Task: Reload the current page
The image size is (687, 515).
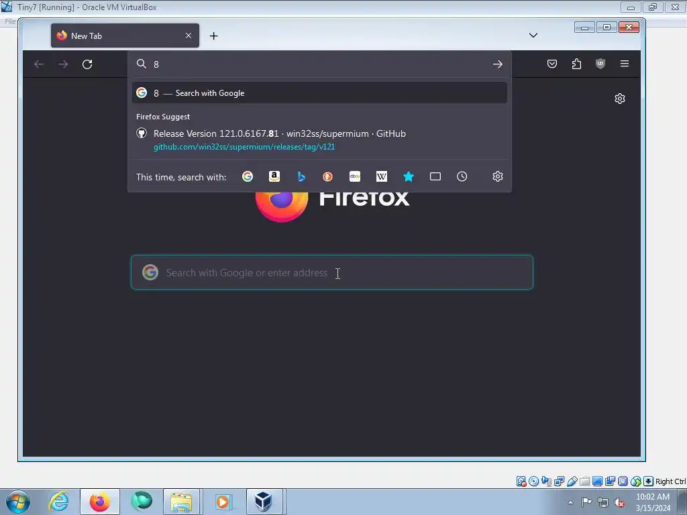Action: [x=87, y=64]
